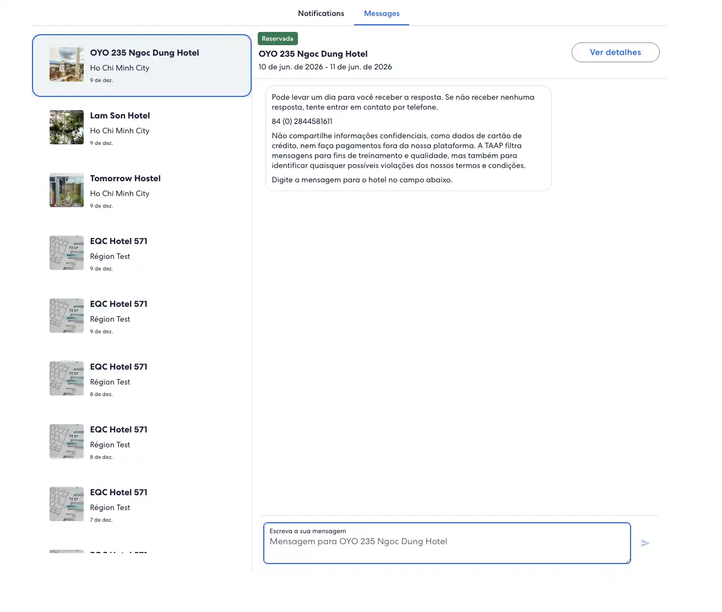The height and width of the screenshot is (612, 722).
Task: Click the message box resize handle
Action: 627,560
